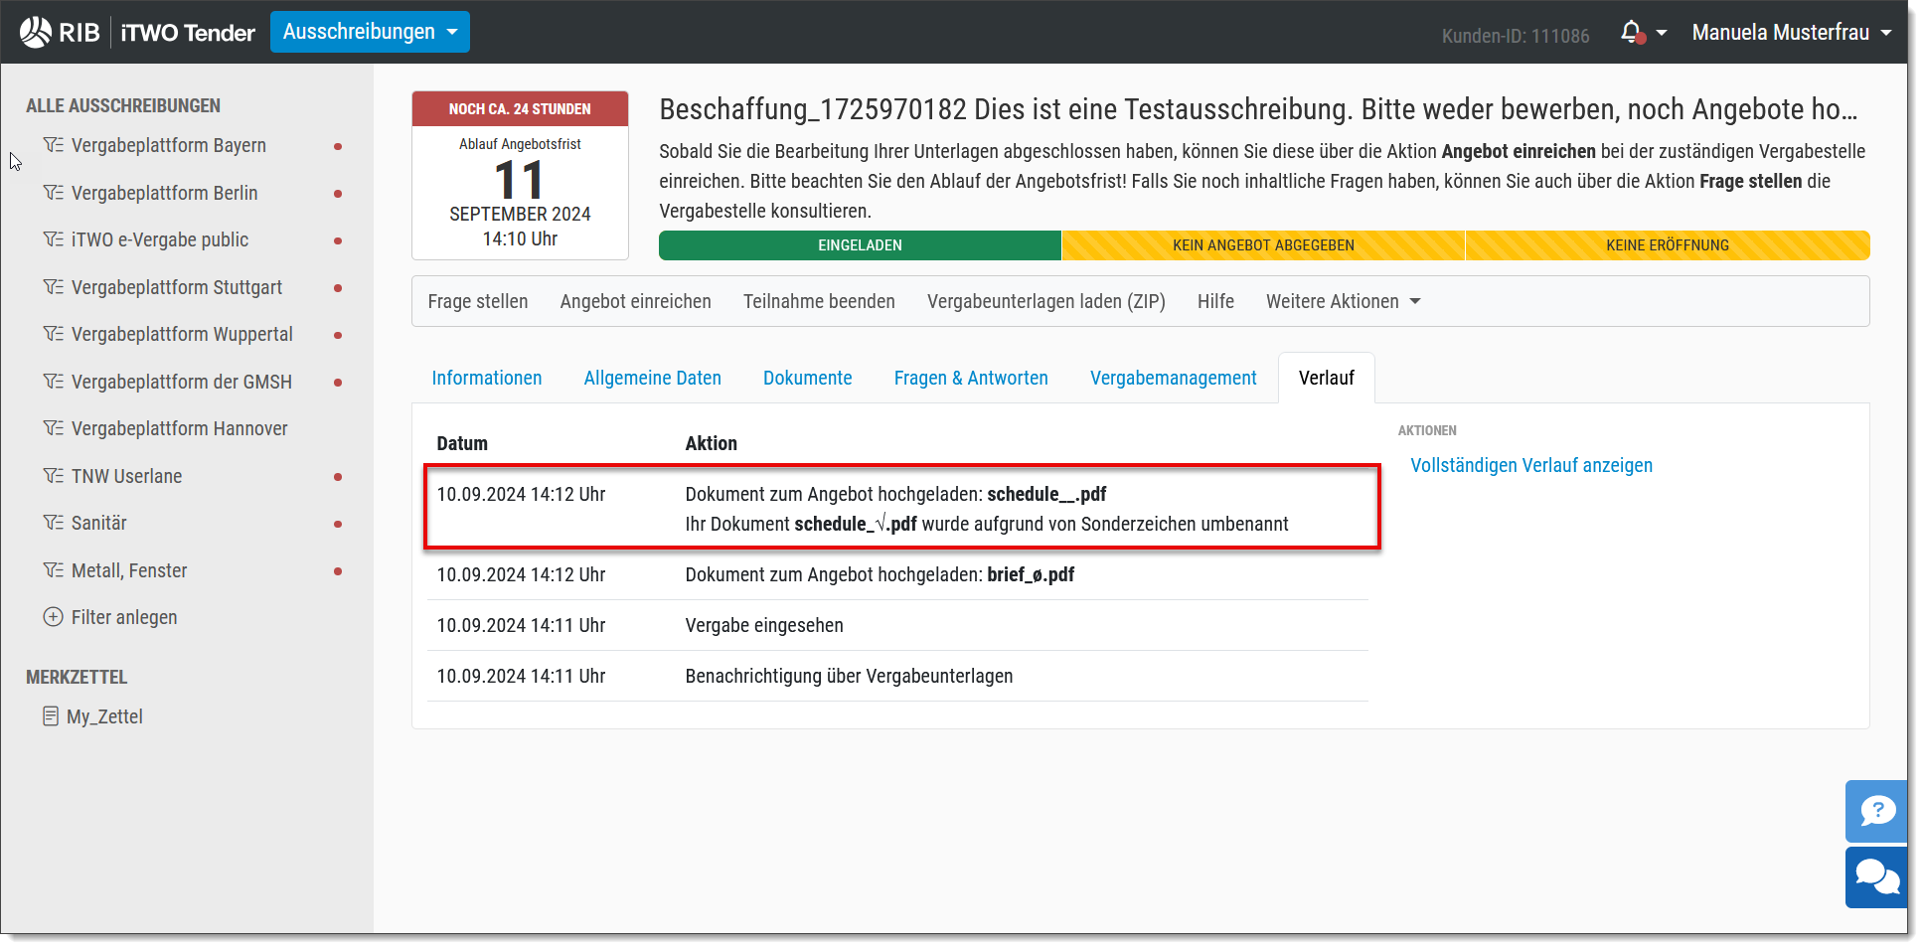Open Vollständigen Verlauf anzeigen link

[x=1531, y=465]
